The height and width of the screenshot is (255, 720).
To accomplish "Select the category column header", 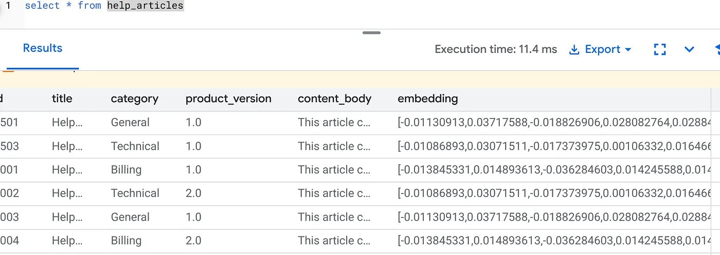I will [135, 99].
